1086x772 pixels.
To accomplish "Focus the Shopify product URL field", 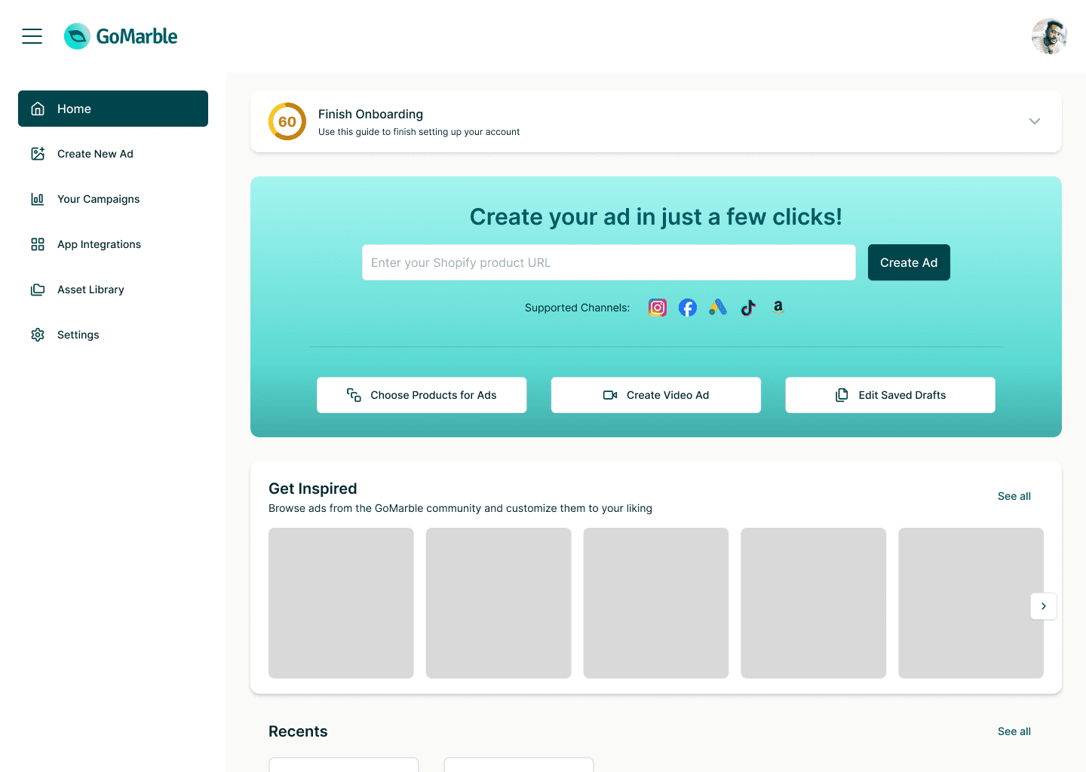I will pos(609,262).
